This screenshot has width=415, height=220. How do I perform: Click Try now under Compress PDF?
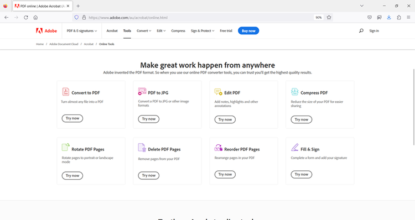pyautogui.click(x=302, y=119)
